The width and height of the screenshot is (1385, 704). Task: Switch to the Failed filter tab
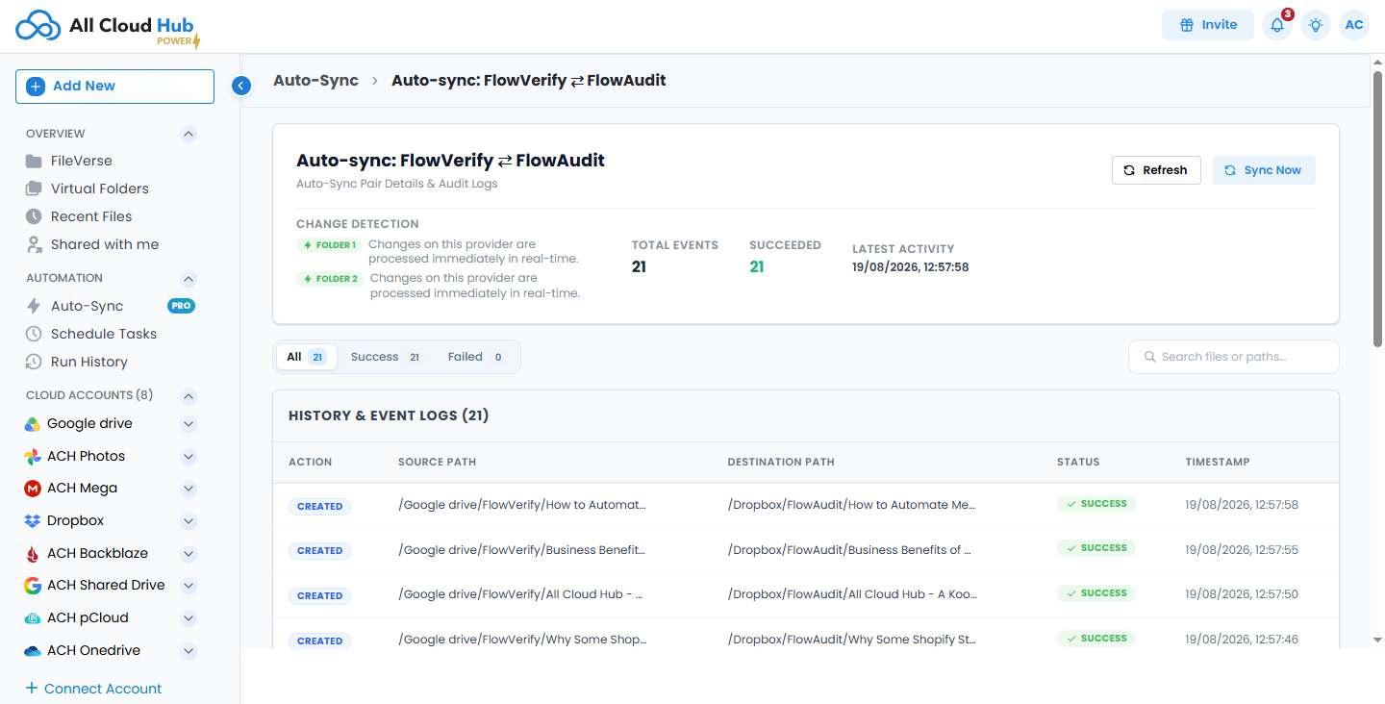click(x=475, y=357)
